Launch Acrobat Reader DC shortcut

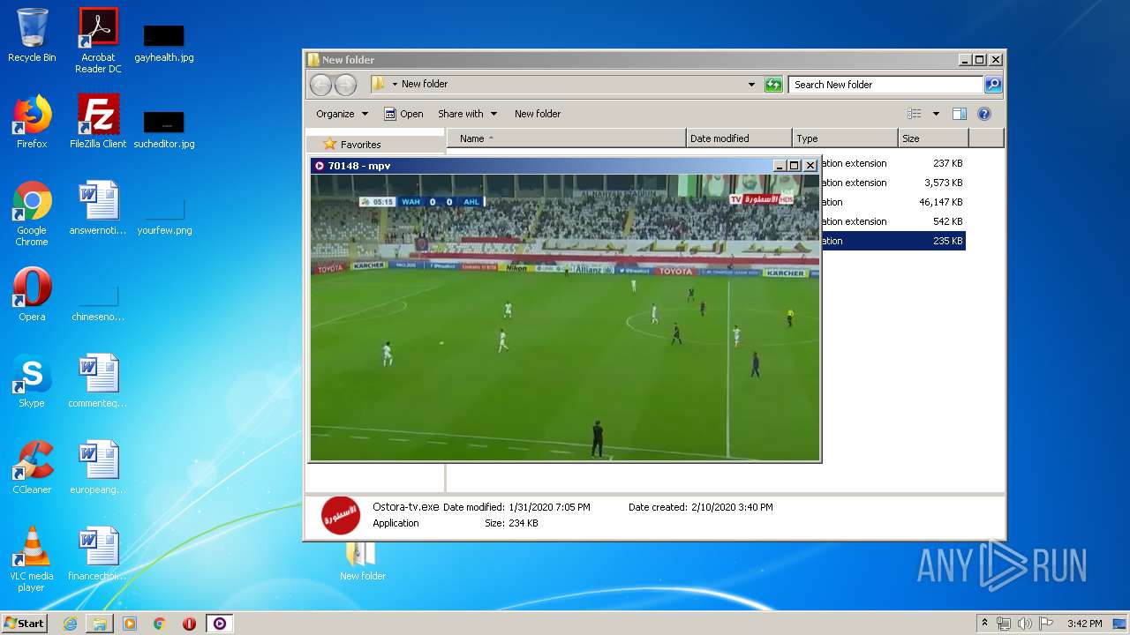tap(98, 41)
